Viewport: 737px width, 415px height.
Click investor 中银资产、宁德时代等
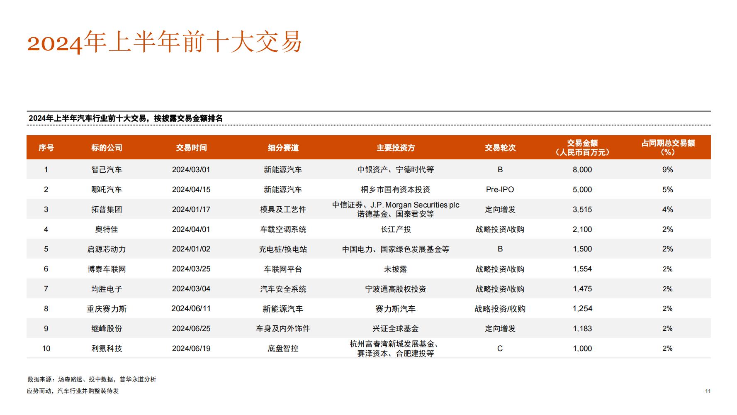(x=396, y=170)
